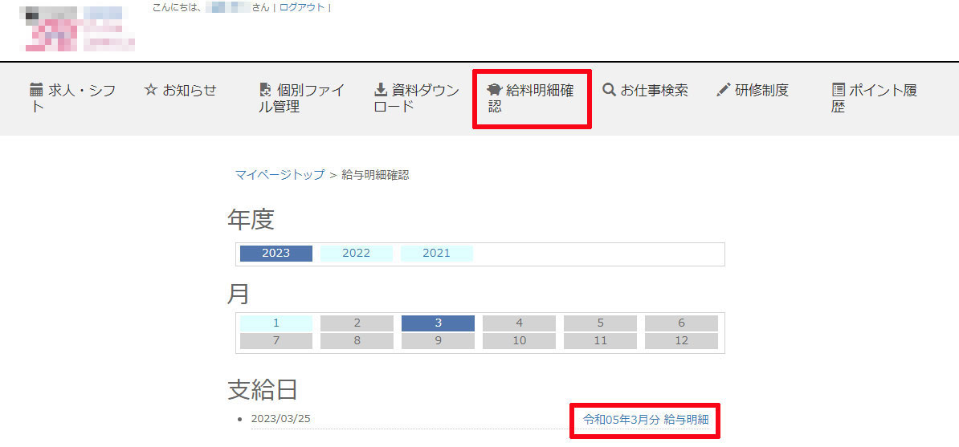The width and height of the screenshot is (959, 447).
Task: Open 資料ダウンロード in the navigation bar
Action: pos(417,99)
